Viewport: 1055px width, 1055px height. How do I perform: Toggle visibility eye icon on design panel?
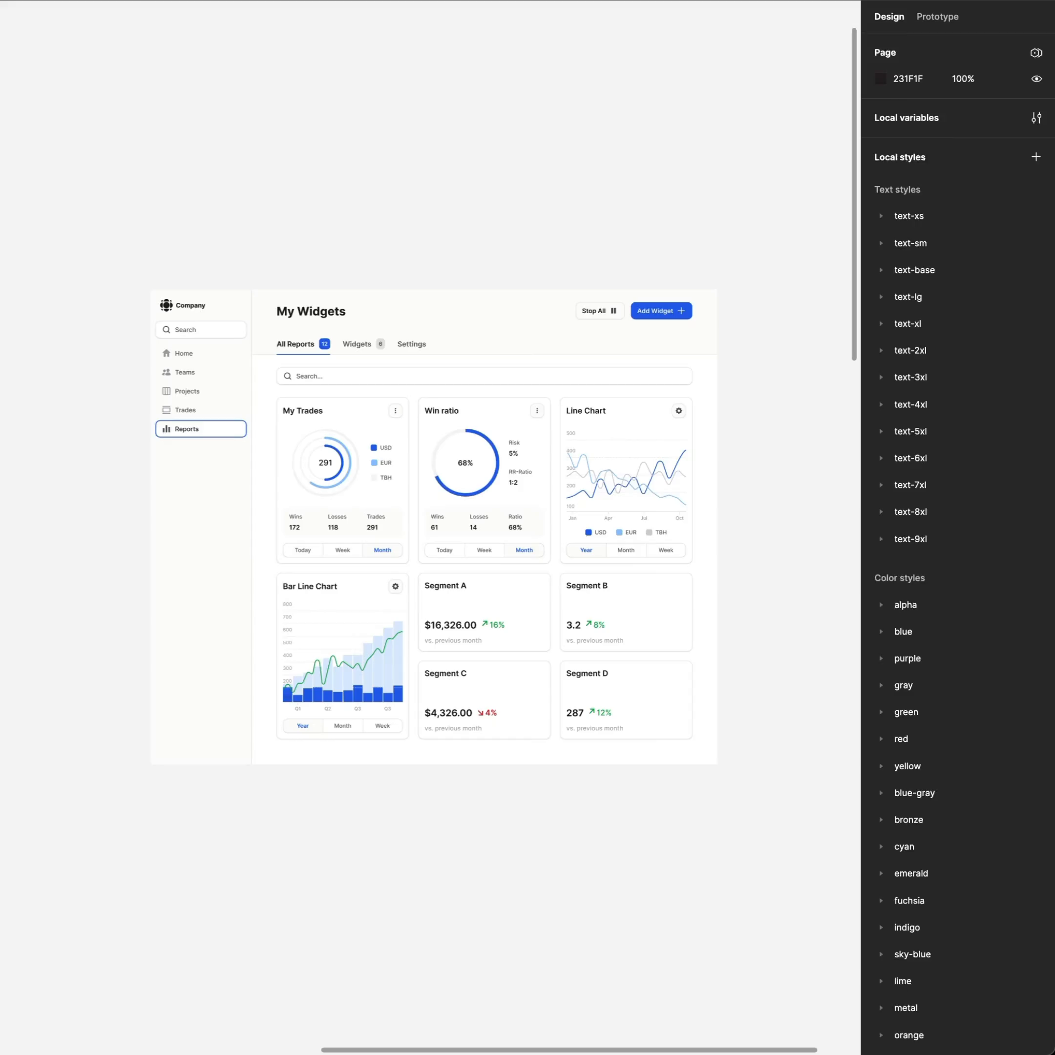[x=1036, y=79]
